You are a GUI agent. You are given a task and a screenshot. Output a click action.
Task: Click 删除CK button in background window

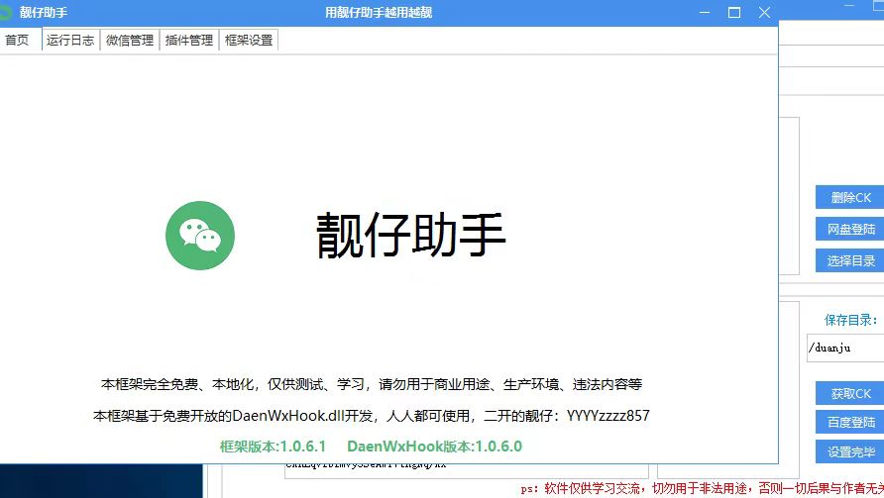click(849, 198)
